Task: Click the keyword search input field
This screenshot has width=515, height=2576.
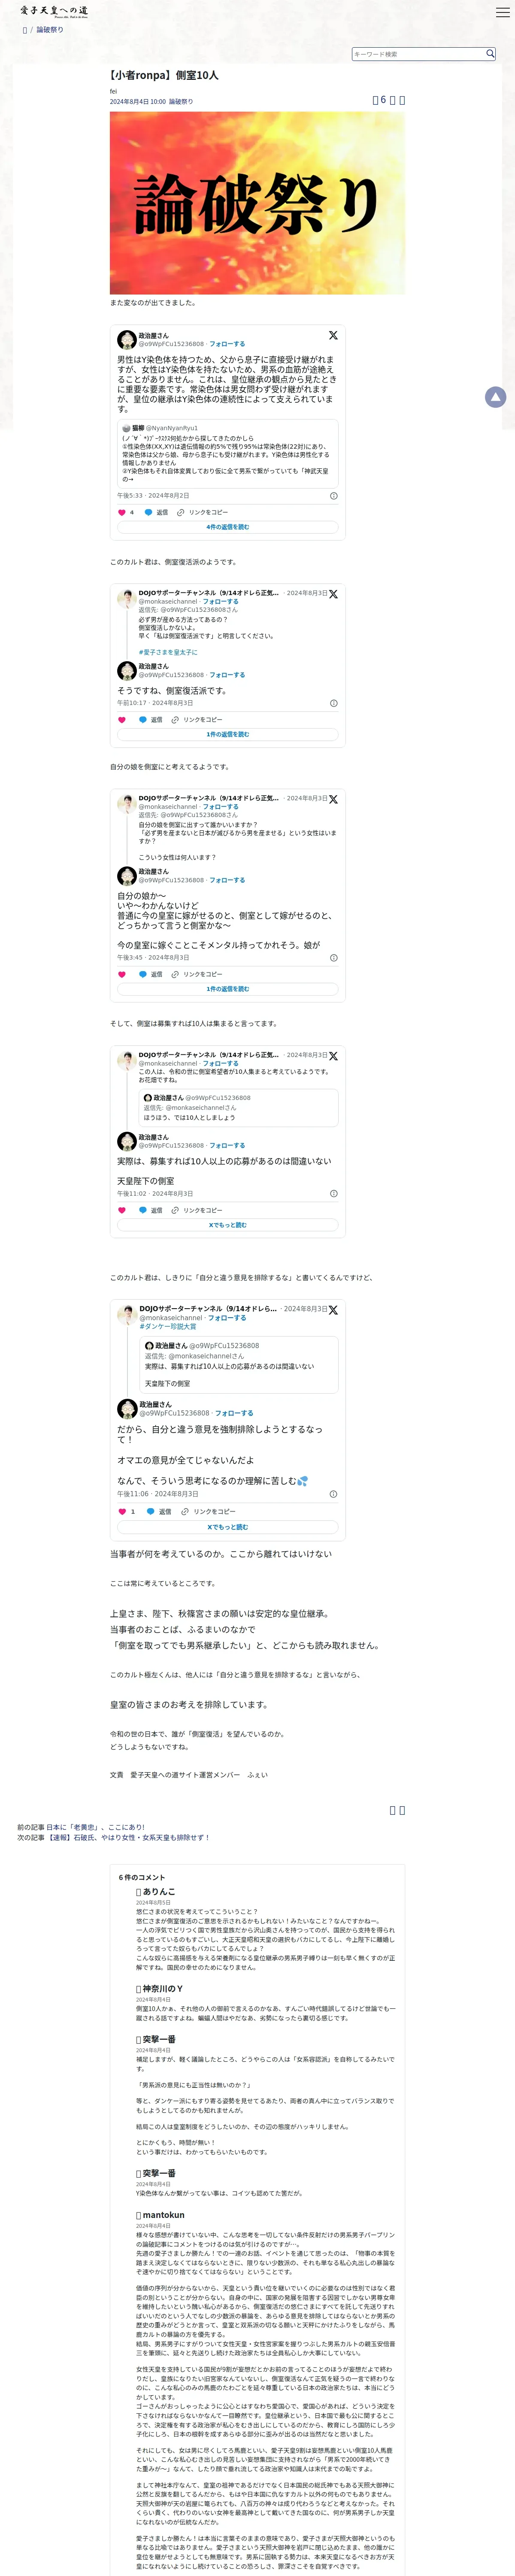Action: click(418, 54)
